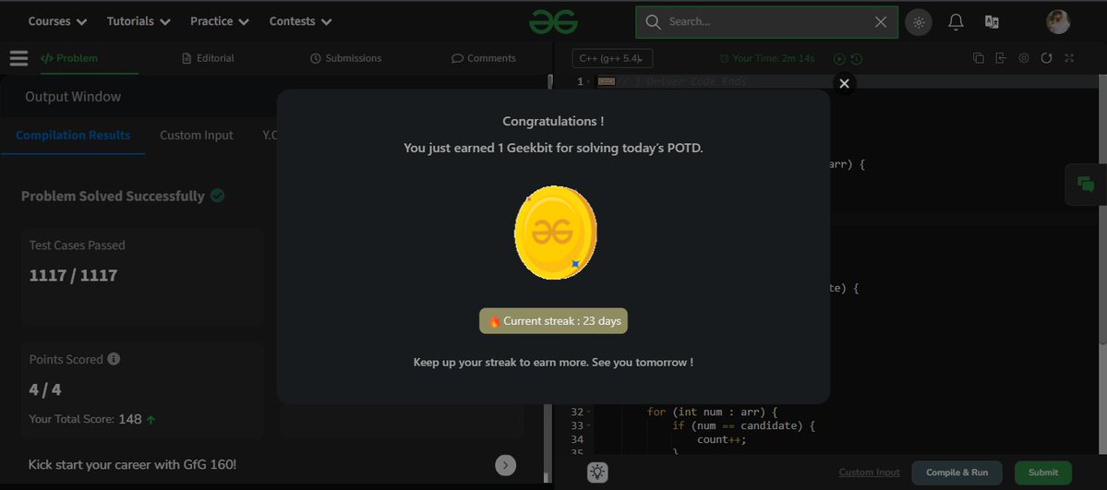Click the start timer play icon
The image size is (1107, 490).
[x=839, y=59]
